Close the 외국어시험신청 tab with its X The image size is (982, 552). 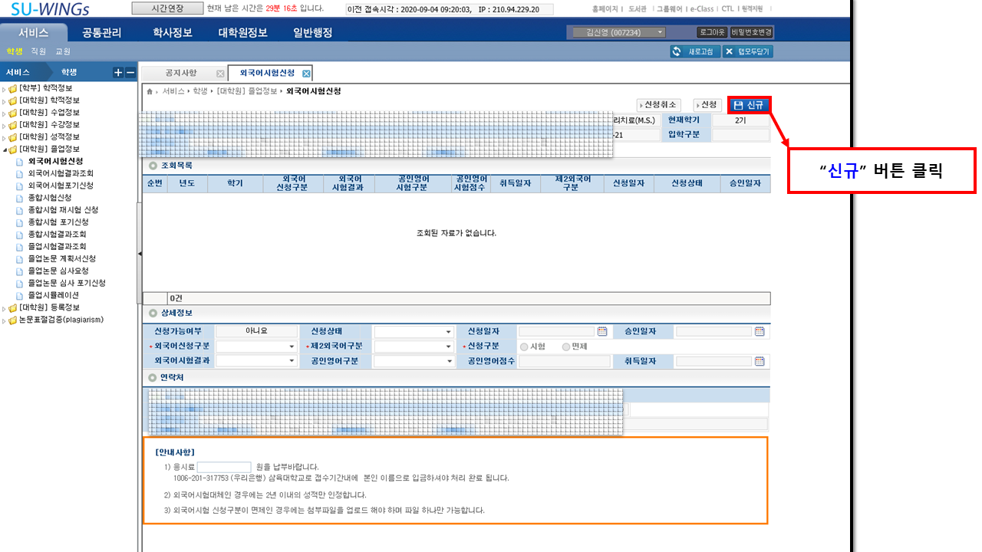(306, 74)
